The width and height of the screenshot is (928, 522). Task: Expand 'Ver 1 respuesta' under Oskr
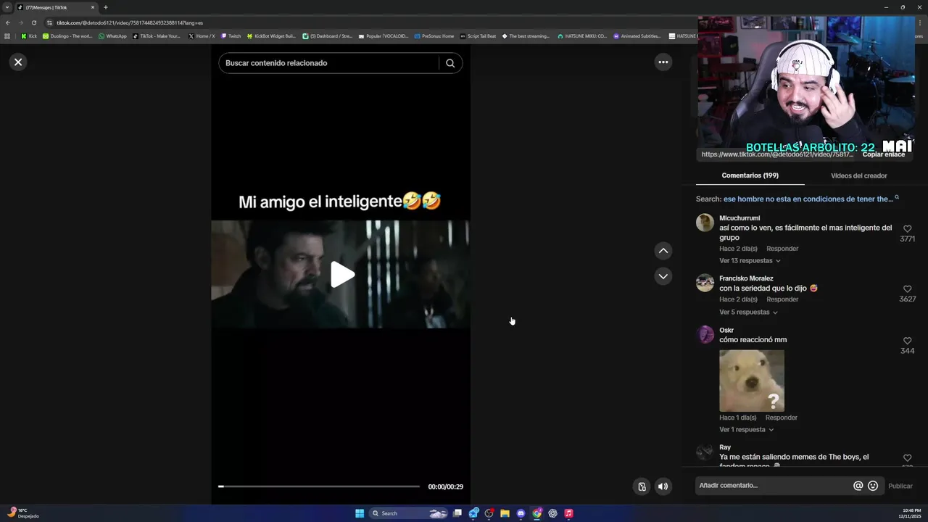point(746,429)
